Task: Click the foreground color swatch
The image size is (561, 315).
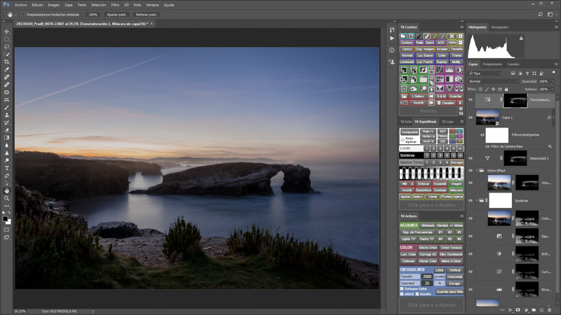Action: click(x=6, y=219)
